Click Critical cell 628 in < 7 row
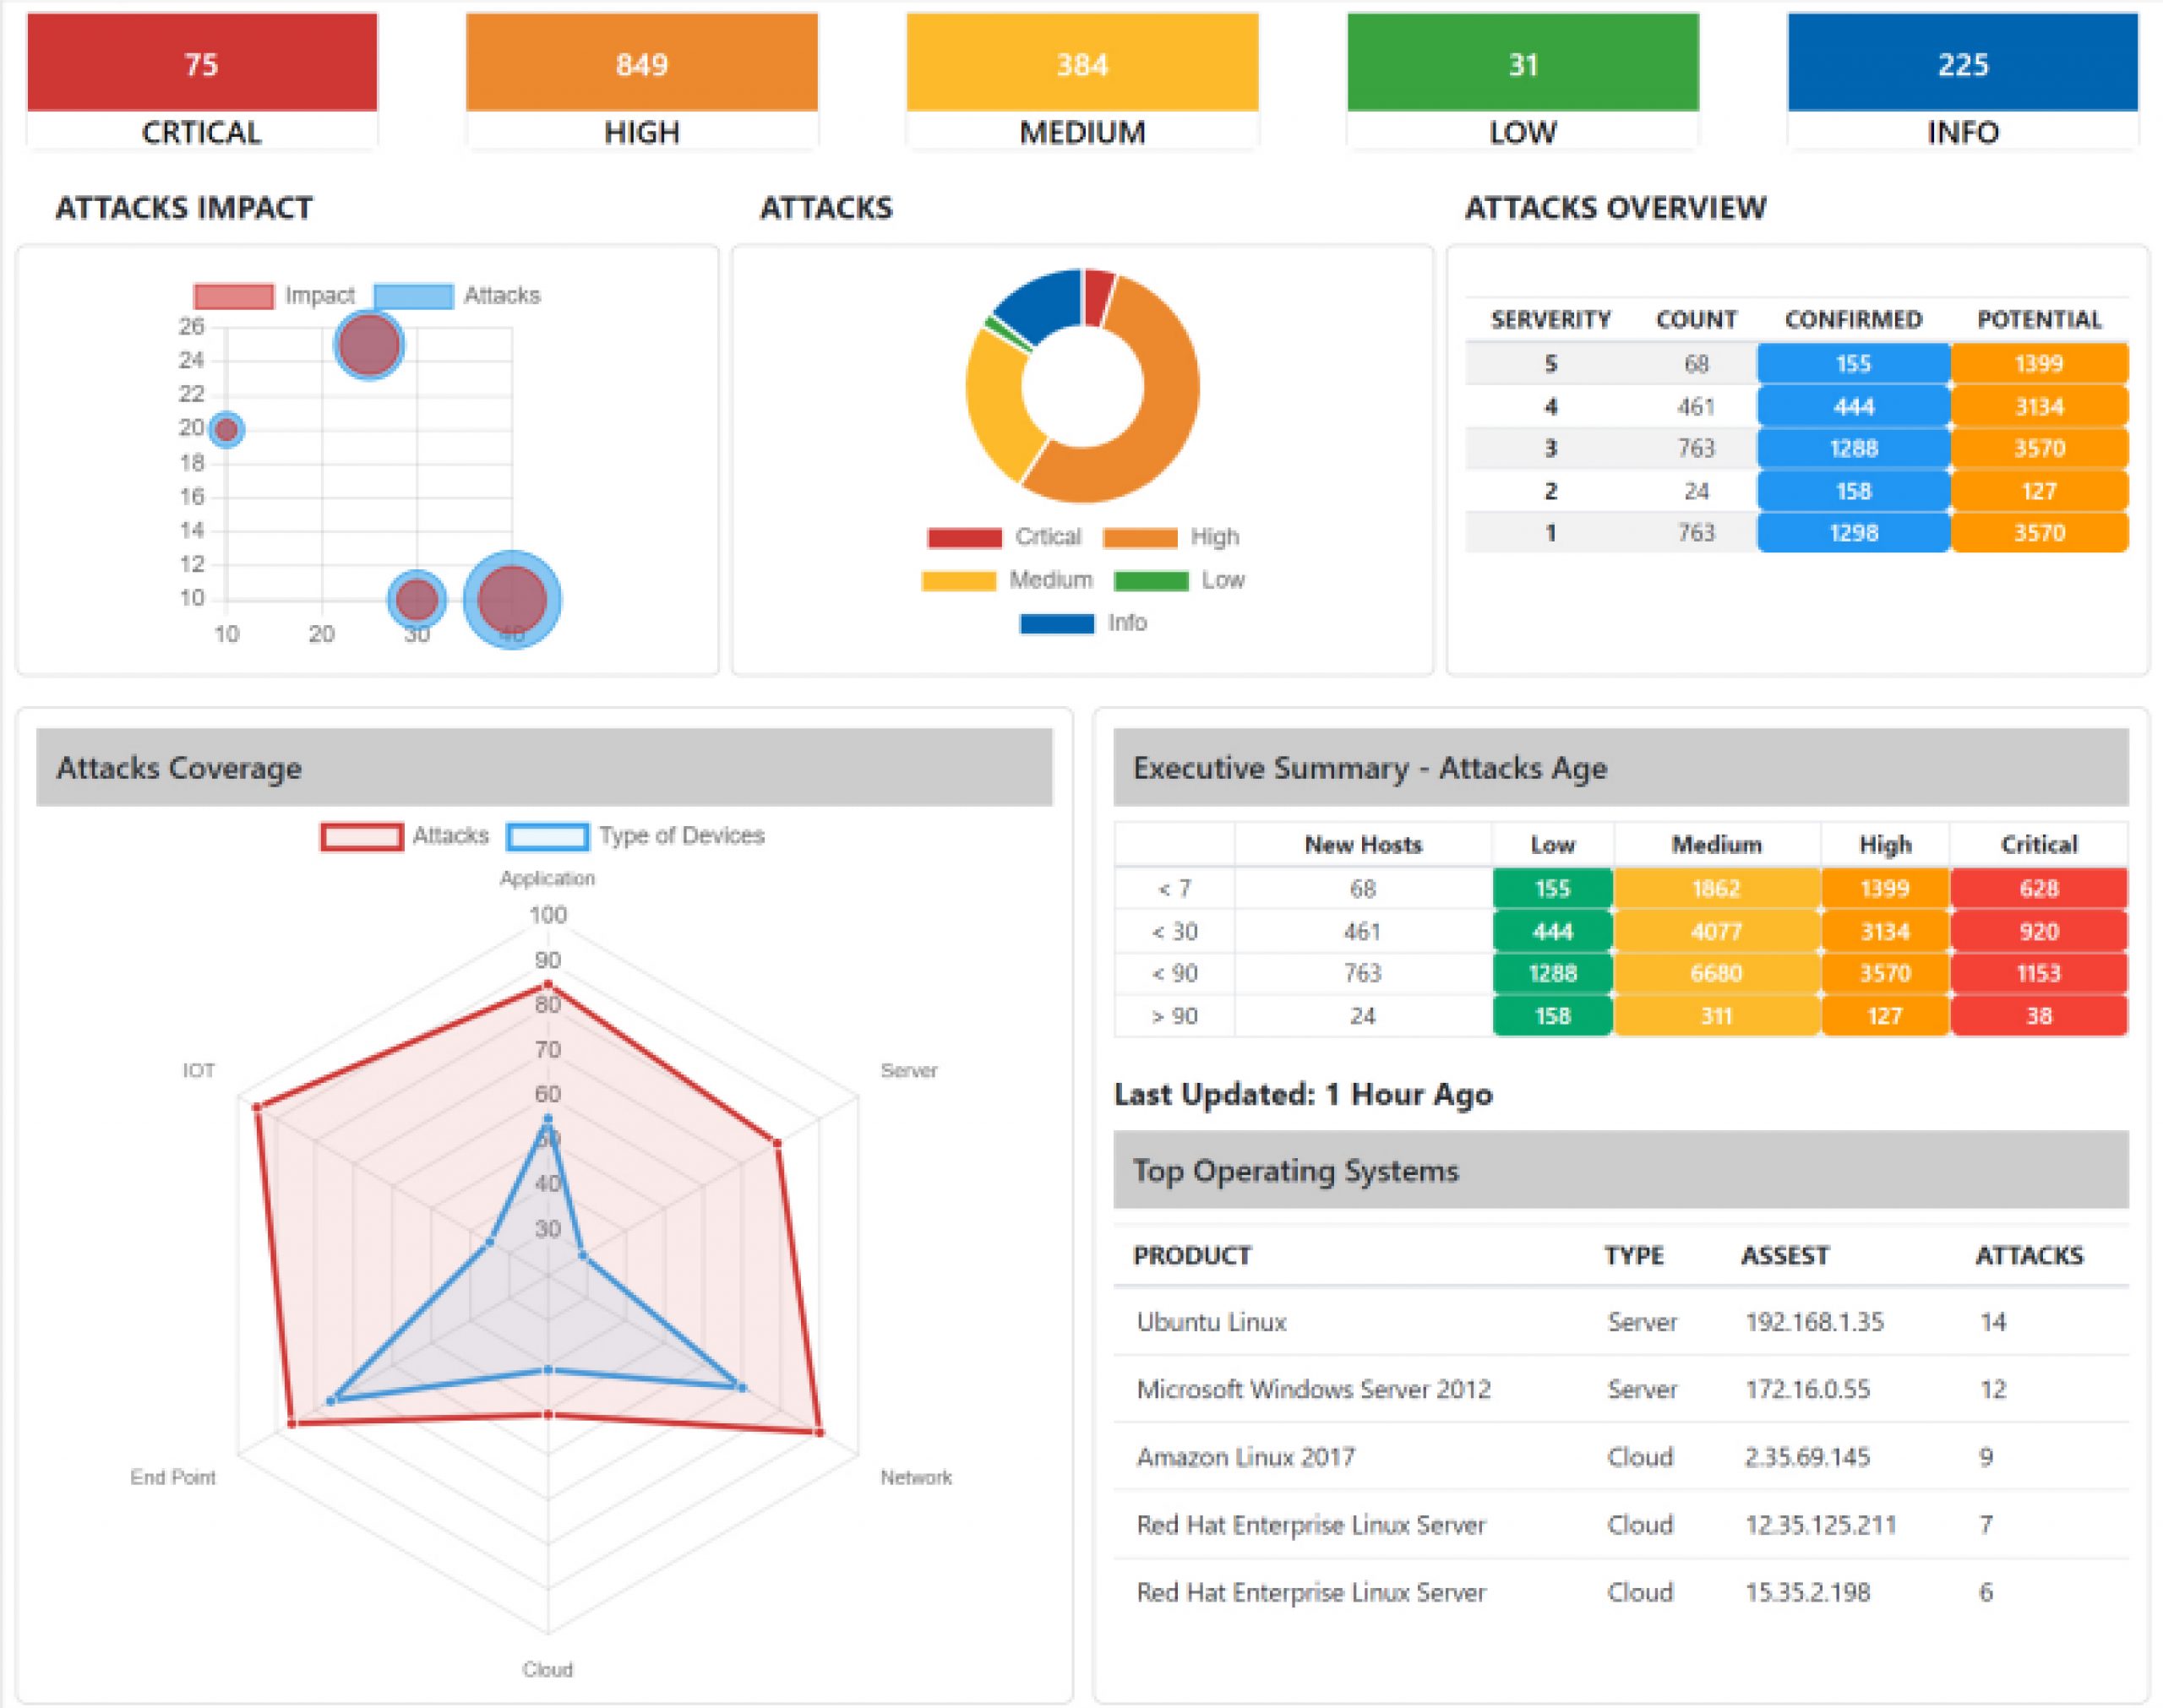 pyautogui.click(x=2038, y=889)
